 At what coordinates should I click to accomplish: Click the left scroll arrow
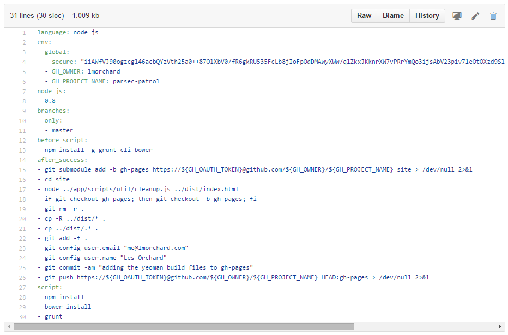click(8, 327)
